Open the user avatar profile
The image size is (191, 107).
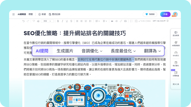[175, 14]
